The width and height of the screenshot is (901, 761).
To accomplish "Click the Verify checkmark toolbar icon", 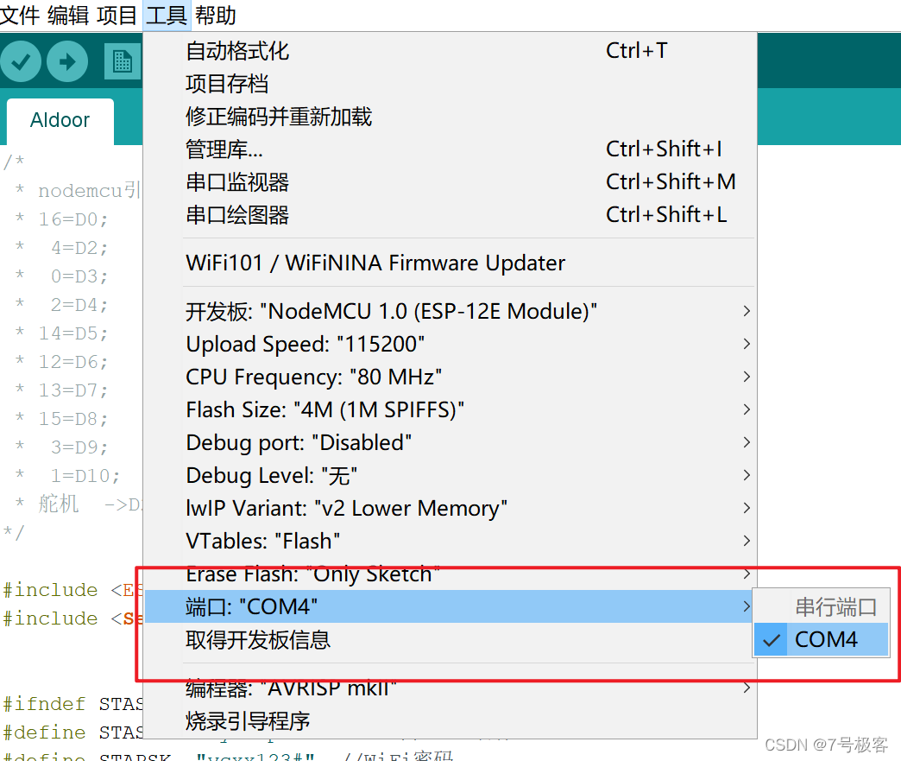I will (x=22, y=61).
